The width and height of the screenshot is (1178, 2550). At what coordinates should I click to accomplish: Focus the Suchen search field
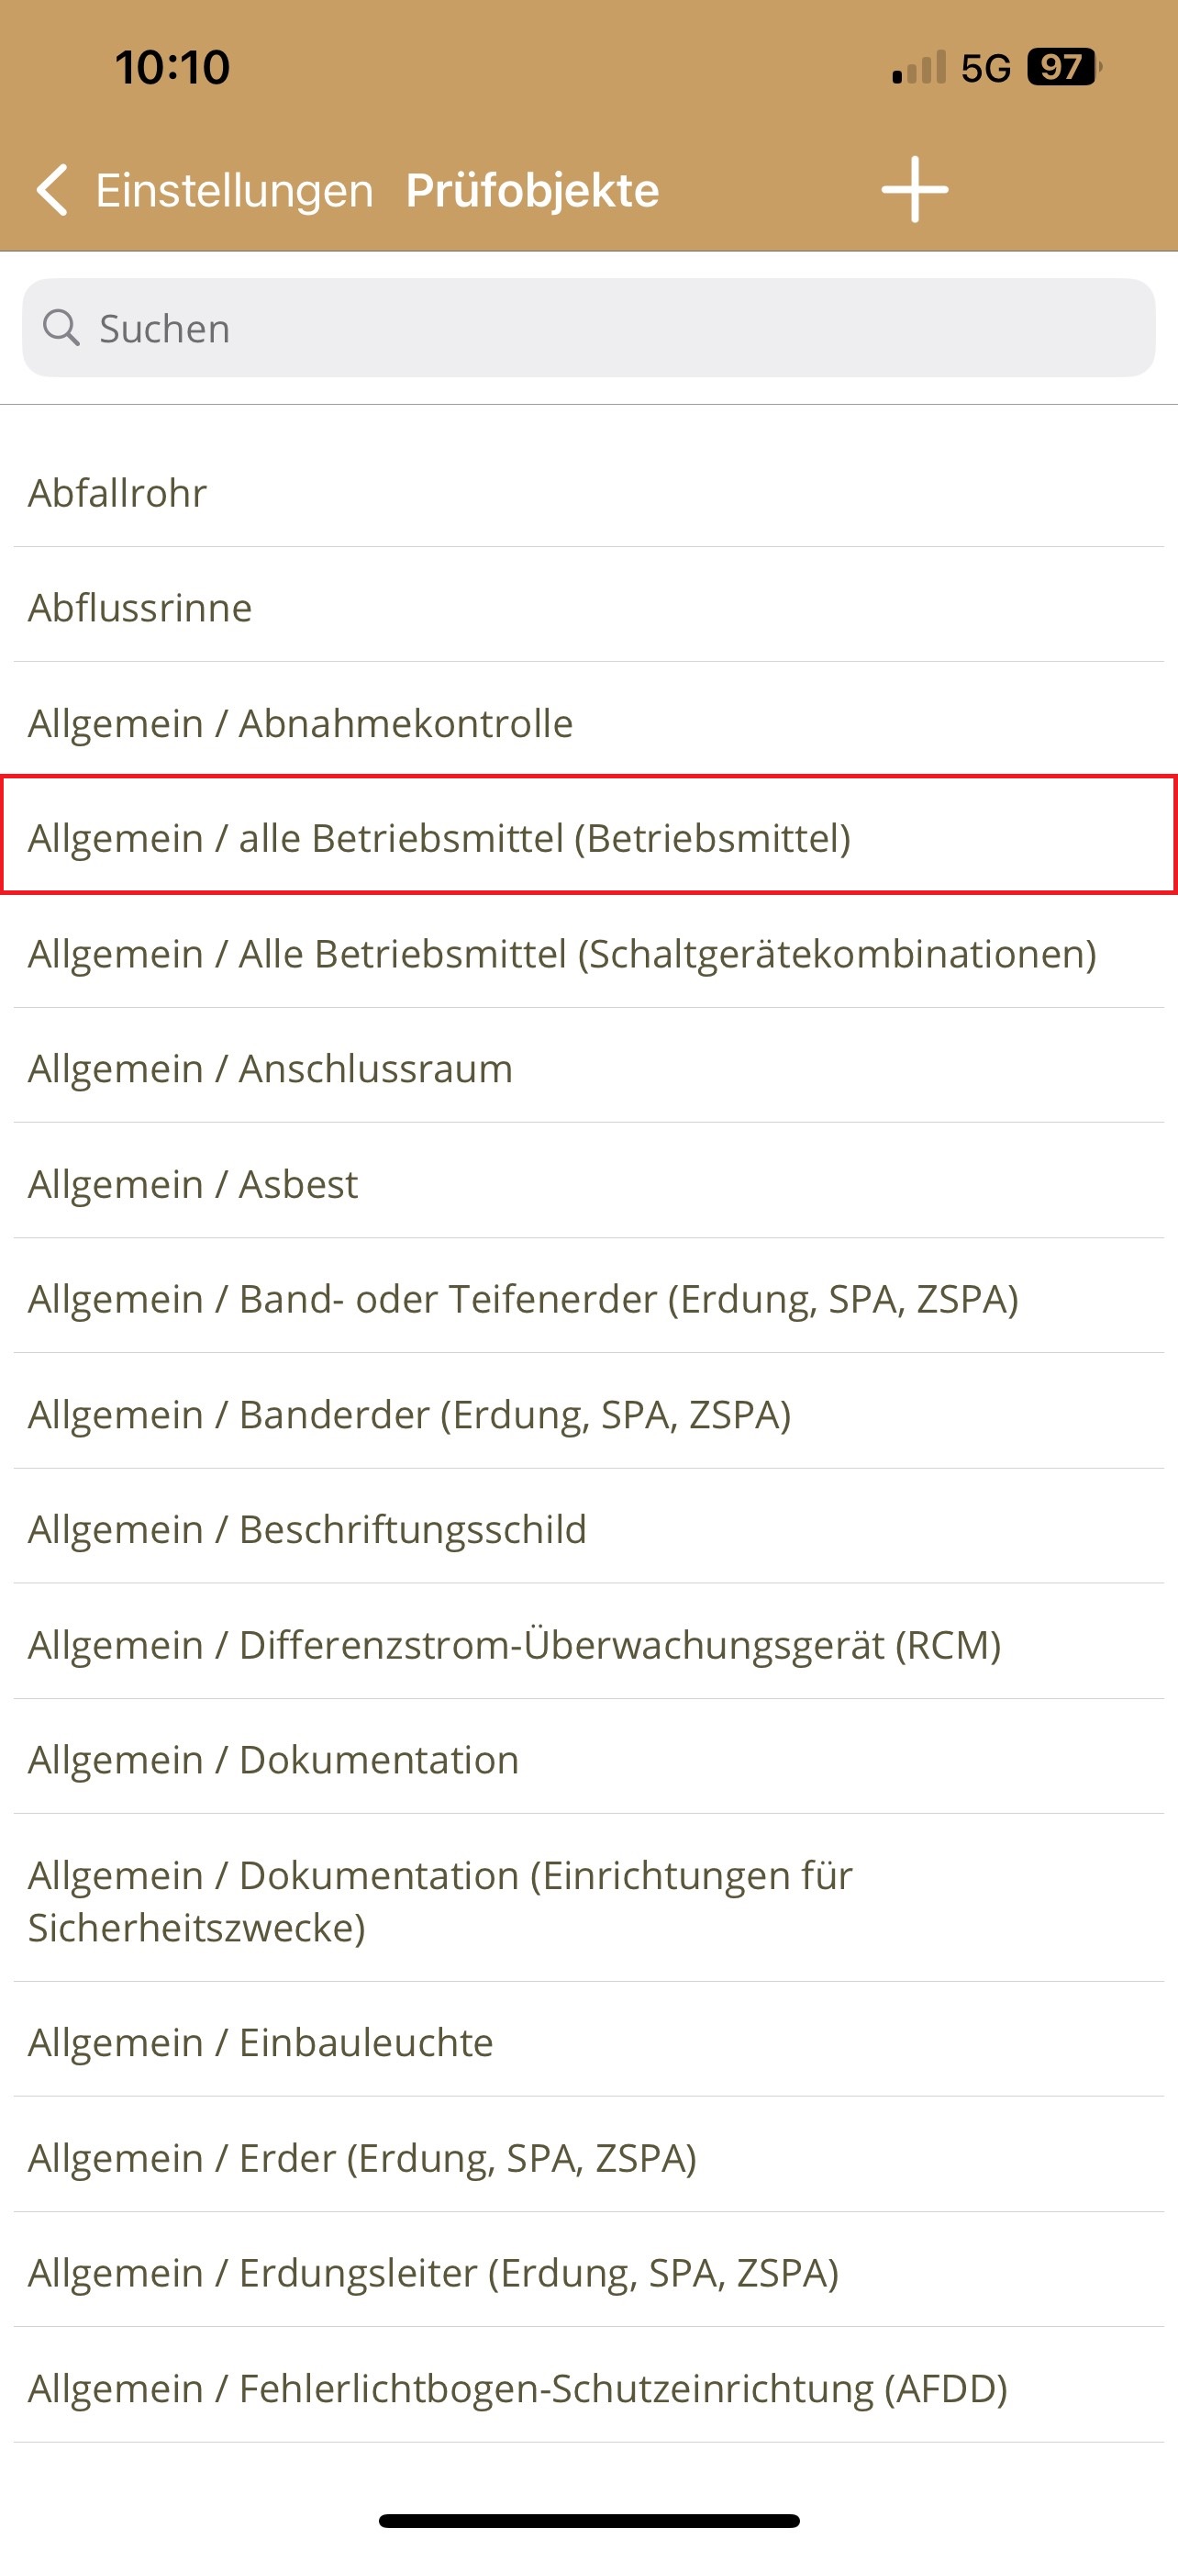[594, 328]
